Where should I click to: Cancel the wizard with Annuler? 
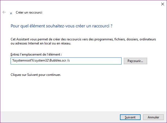(153, 117)
